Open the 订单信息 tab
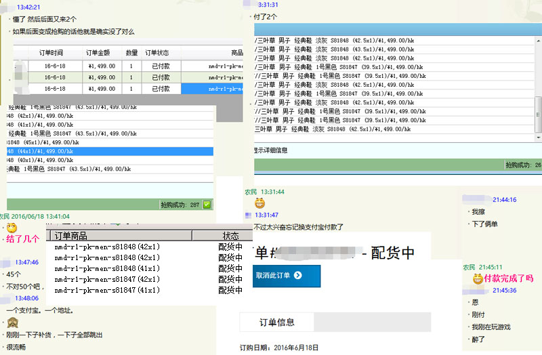 point(277,322)
